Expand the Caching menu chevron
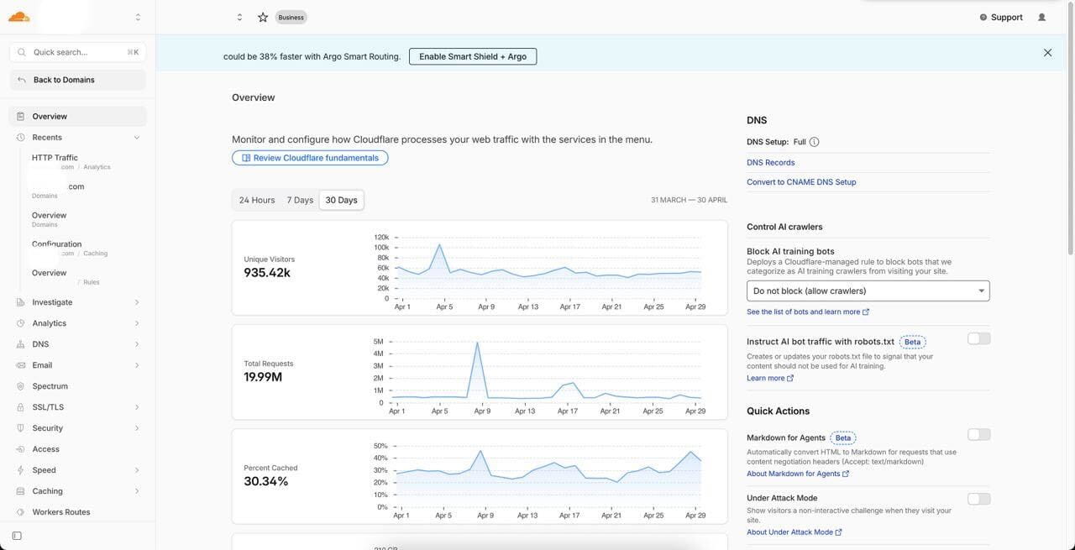1075x550 pixels. (x=137, y=491)
